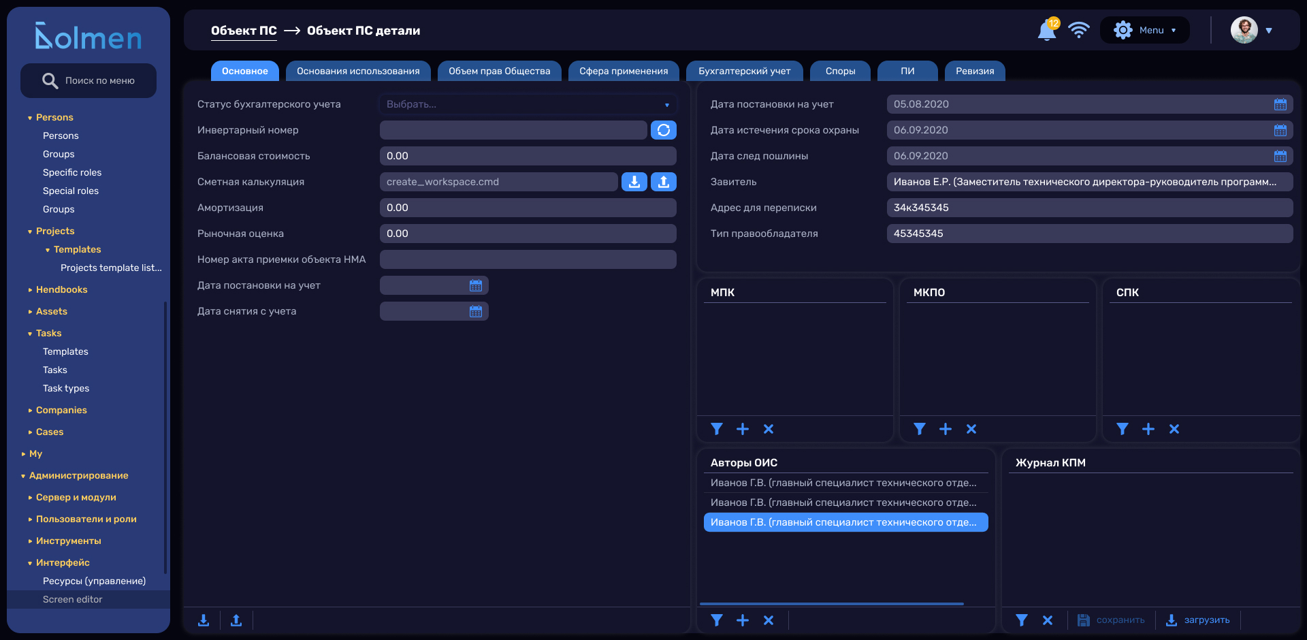Open the Menu dropdown
The image size is (1307, 640).
point(1145,30)
